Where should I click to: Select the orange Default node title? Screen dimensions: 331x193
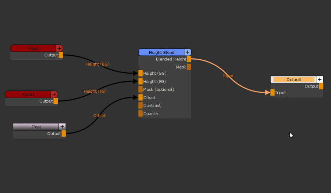293,79
